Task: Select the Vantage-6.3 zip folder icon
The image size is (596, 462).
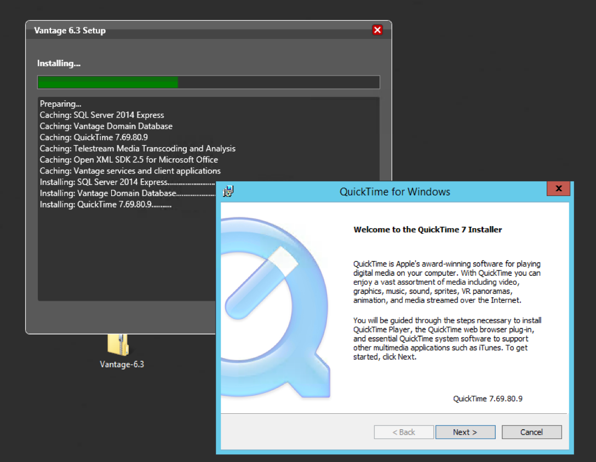Action: [118, 345]
